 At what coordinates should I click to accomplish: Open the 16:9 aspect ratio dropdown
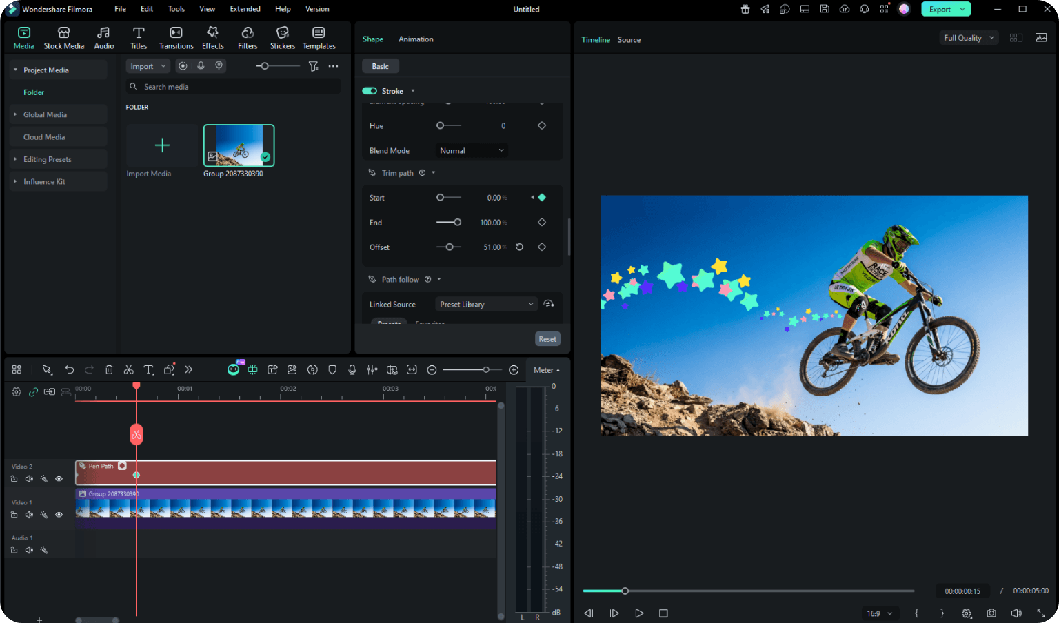(x=879, y=613)
